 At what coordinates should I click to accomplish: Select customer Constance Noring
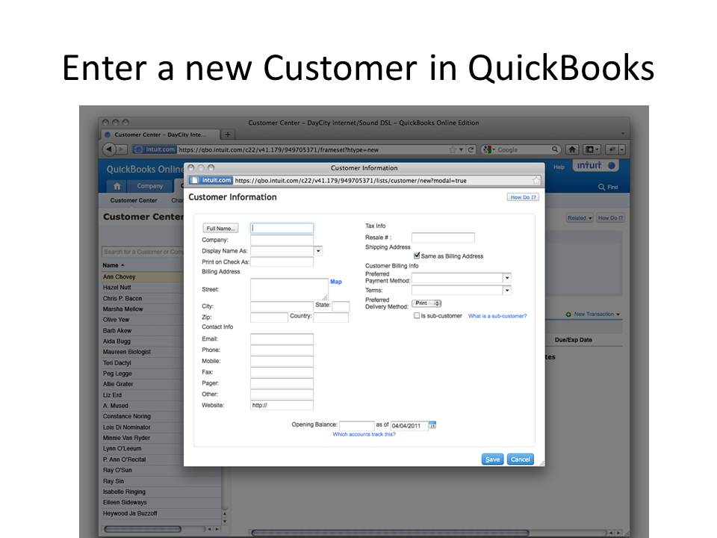[143, 416]
